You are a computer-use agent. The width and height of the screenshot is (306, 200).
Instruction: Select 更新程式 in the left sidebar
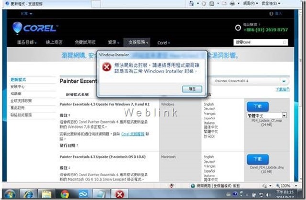tap(18, 80)
